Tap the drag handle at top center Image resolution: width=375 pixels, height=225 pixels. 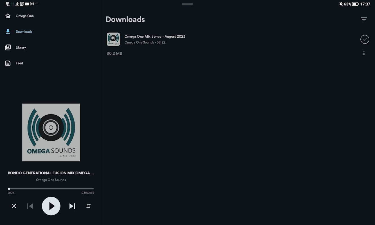187,4
